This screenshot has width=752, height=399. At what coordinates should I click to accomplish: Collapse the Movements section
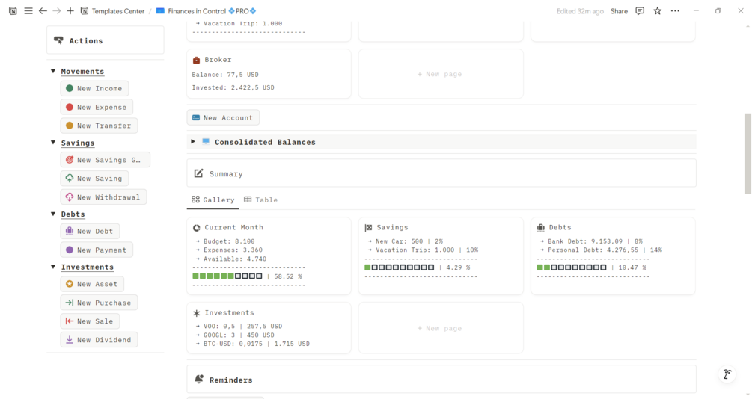(53, 72)
